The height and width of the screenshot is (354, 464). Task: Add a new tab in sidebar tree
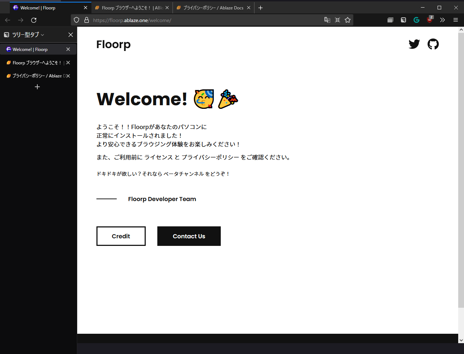click(37, 87)
